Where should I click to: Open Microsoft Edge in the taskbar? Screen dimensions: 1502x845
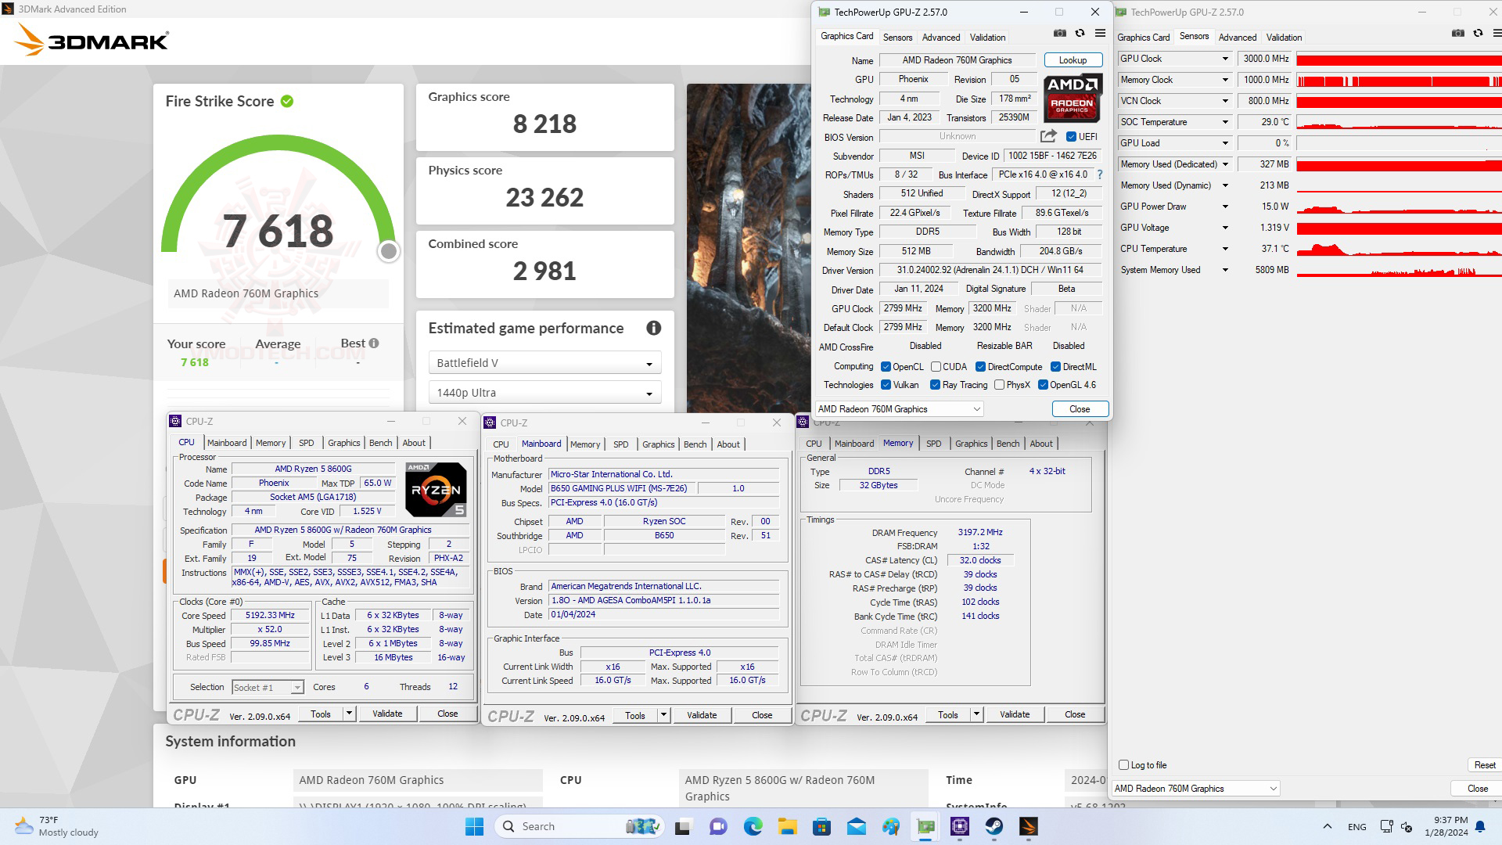coord(753,826)
